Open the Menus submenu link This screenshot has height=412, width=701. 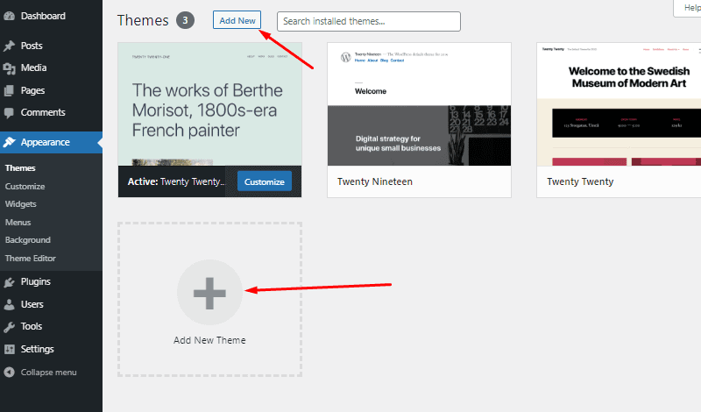coord(18,223)
